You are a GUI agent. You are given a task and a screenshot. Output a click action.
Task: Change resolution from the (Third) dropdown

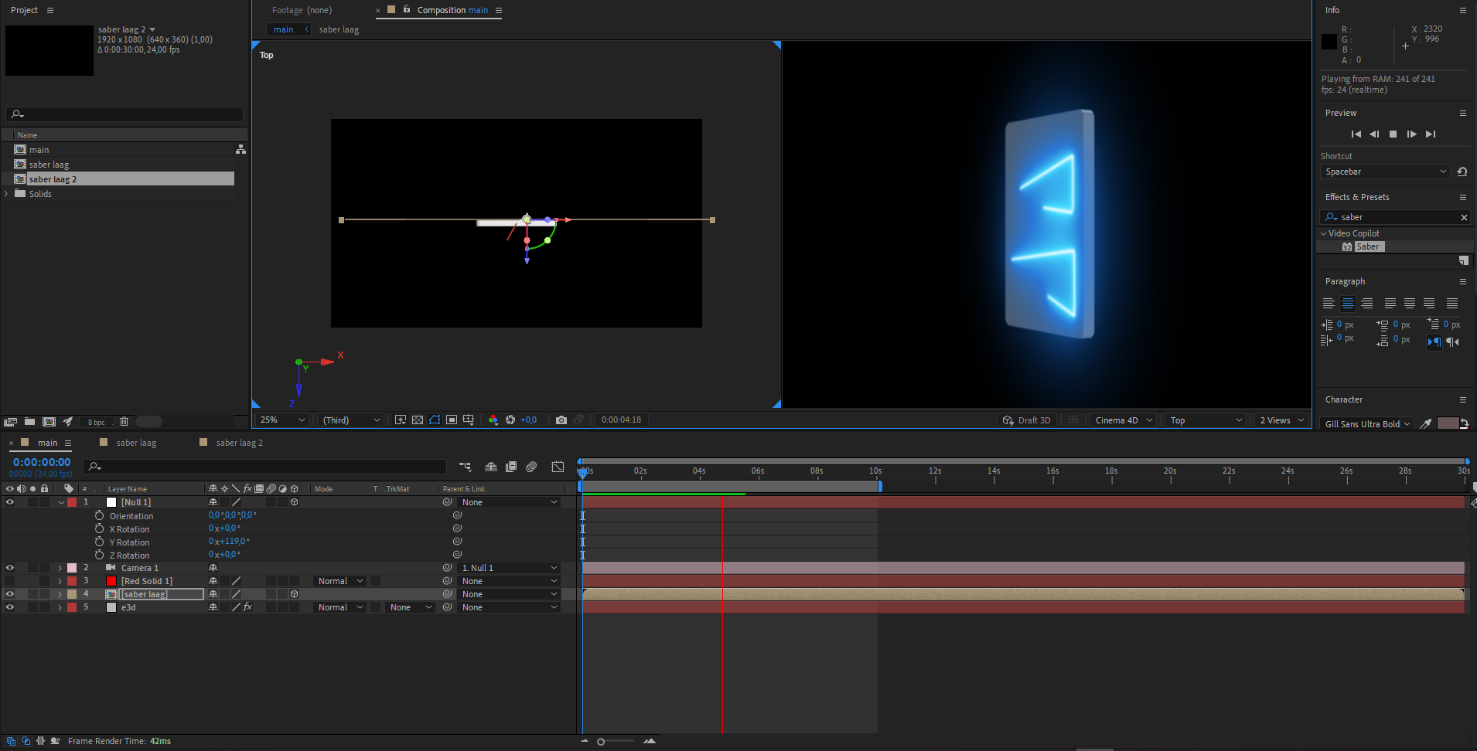[350, 420]
